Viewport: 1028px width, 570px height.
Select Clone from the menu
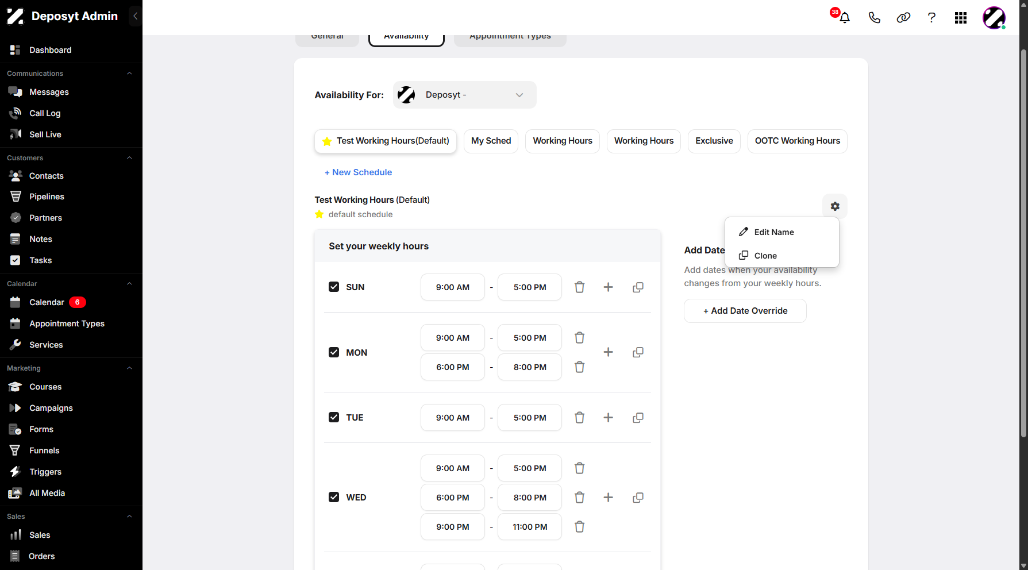tap(782, 256)
